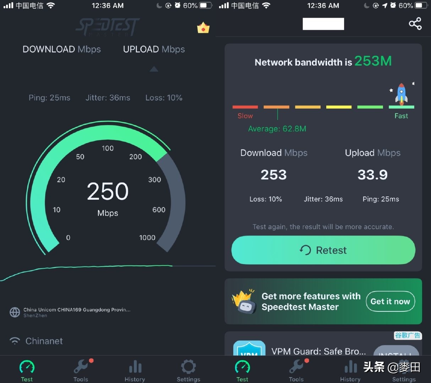
Task: Select the China Unicom CHINA169 Guangdong server
Action: (77, 312)
